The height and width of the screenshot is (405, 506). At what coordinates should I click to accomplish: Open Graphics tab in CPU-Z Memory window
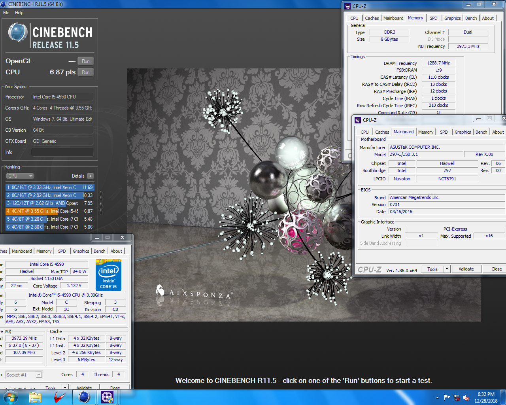click(x=452, y=18)
